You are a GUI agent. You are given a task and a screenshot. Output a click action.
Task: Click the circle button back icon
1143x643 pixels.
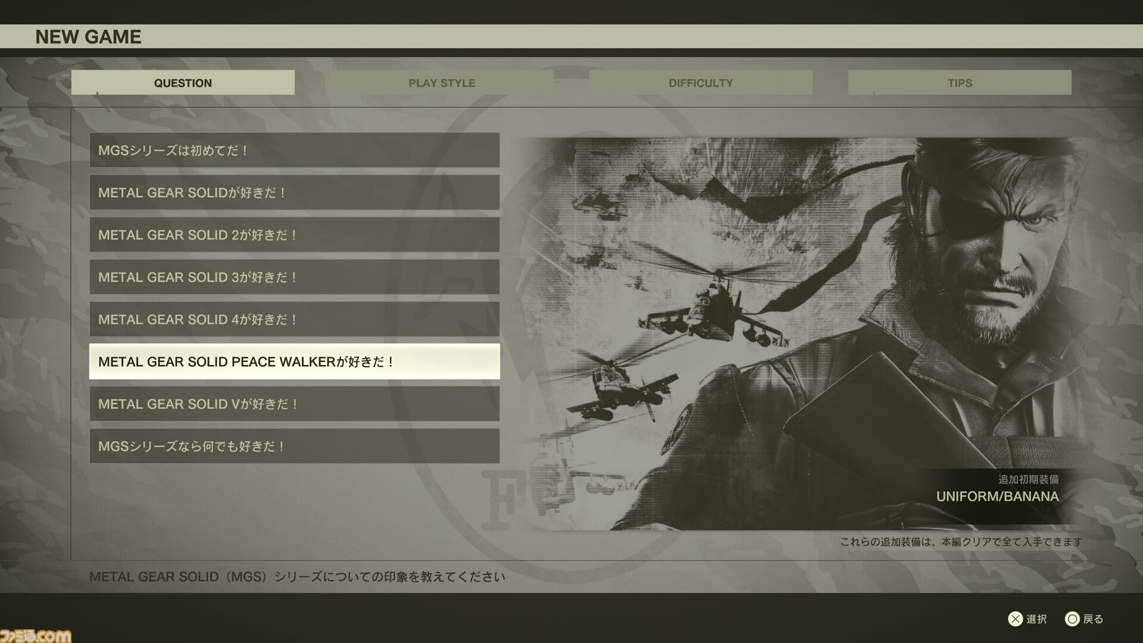[1072, 619]
